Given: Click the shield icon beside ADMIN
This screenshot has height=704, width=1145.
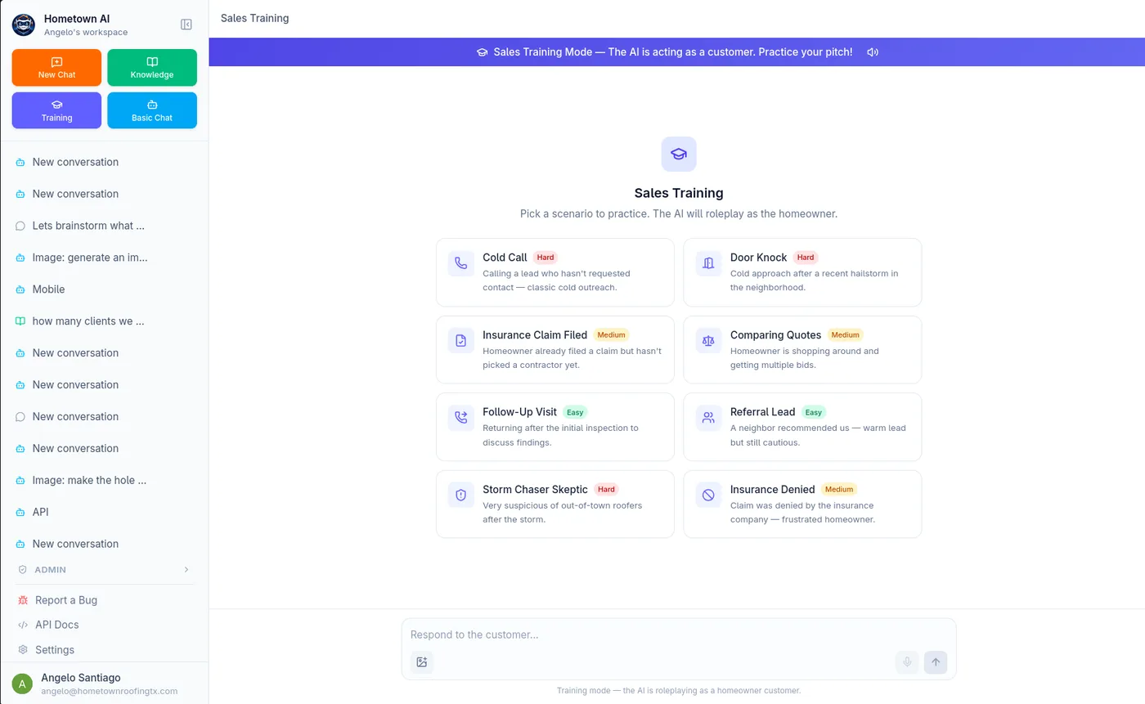Looking at the screenshot, I should [23, 569].
